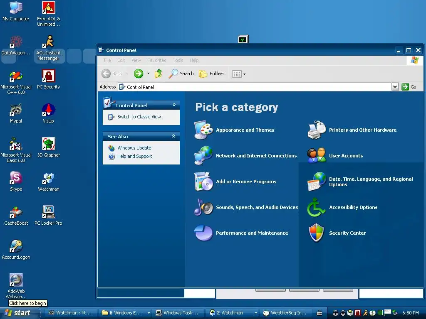The width and height of the screenshot is (426, 319).
Task: Click the taskbar clock showing 6:50 PM
Action: coord(410,313)
